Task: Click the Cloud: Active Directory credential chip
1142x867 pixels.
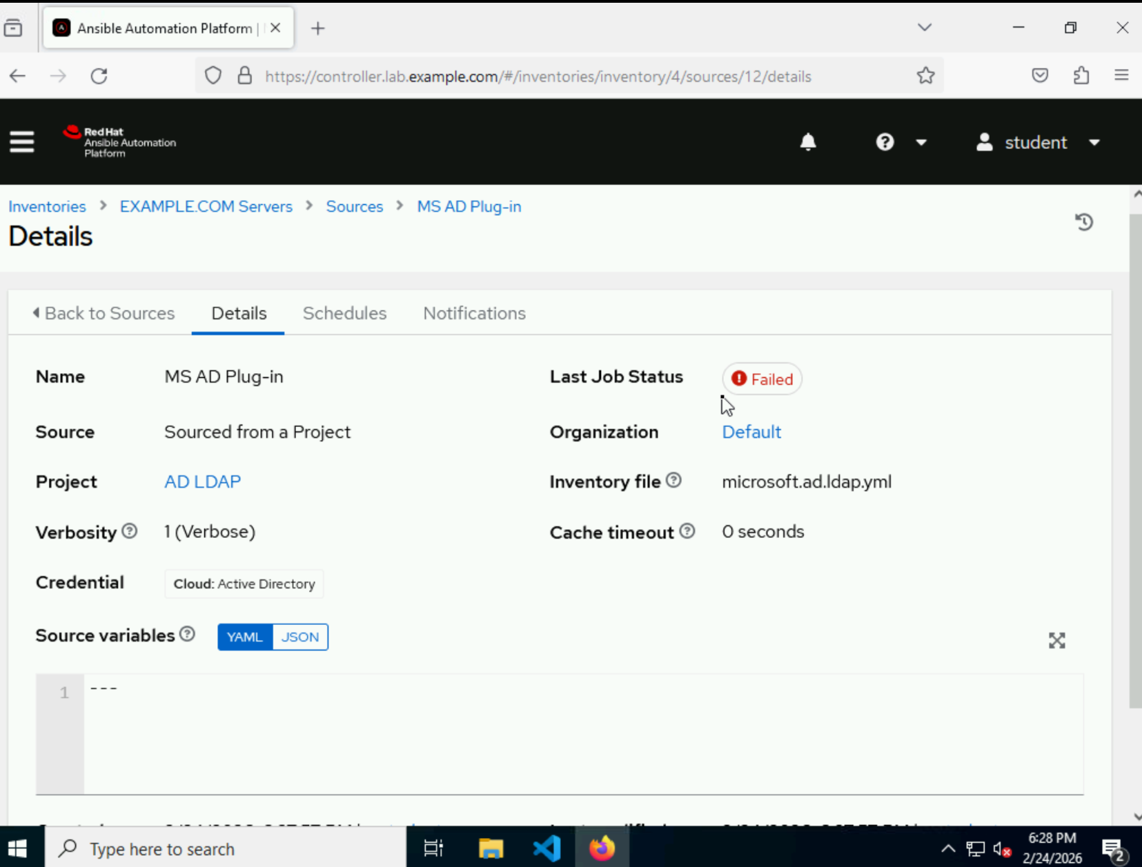Action: point(244,584)
